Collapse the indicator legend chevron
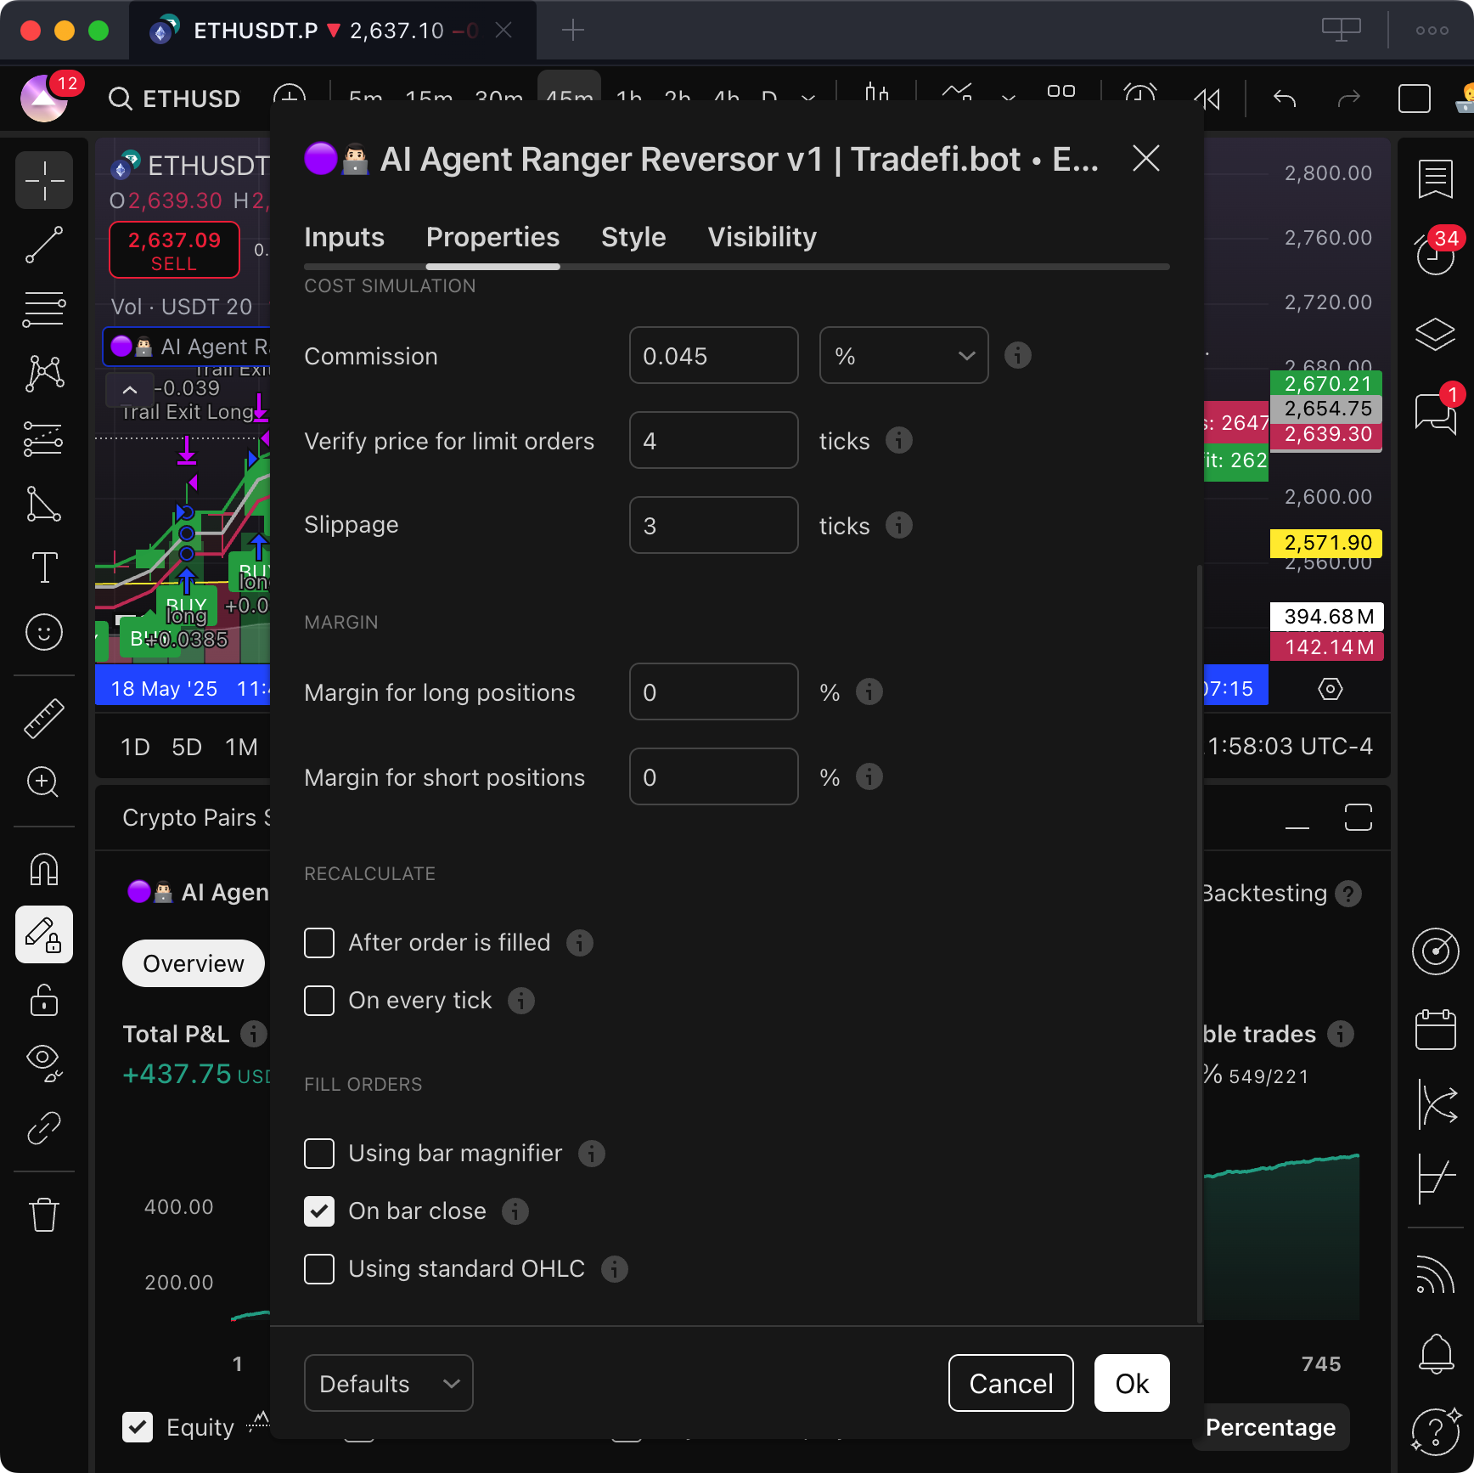 [130, 390]
